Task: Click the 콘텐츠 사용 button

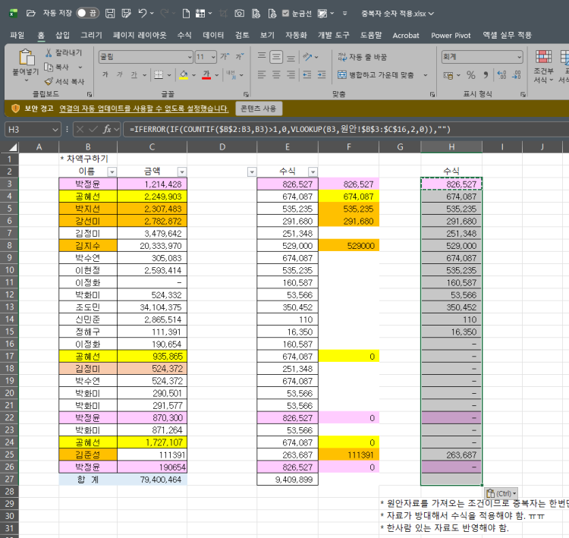Action: click(x=259, y=109)
